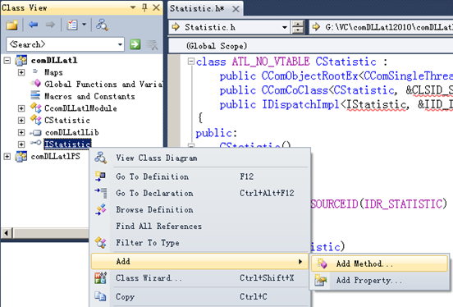
Task: Click the Back arrow in Class View toolbar
Action: [34, 25]
